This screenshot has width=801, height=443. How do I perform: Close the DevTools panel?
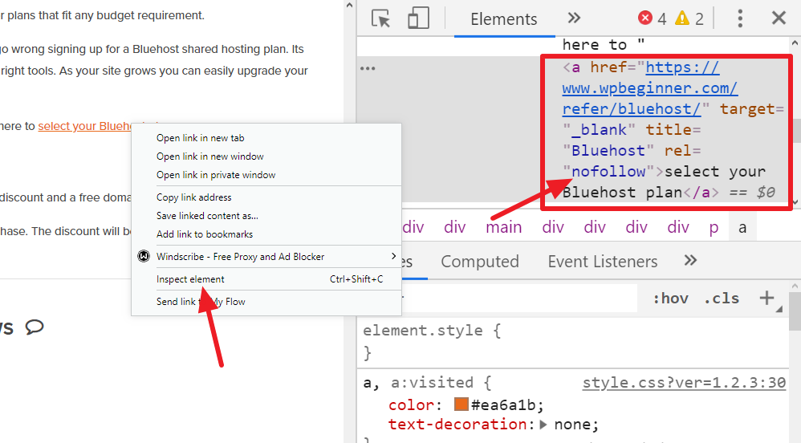[779, 18]
